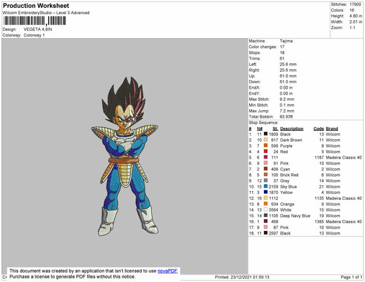This screenshot has height=282, width=365.
Task: Click the Height value 4.80 in
Action: [355, 16]
